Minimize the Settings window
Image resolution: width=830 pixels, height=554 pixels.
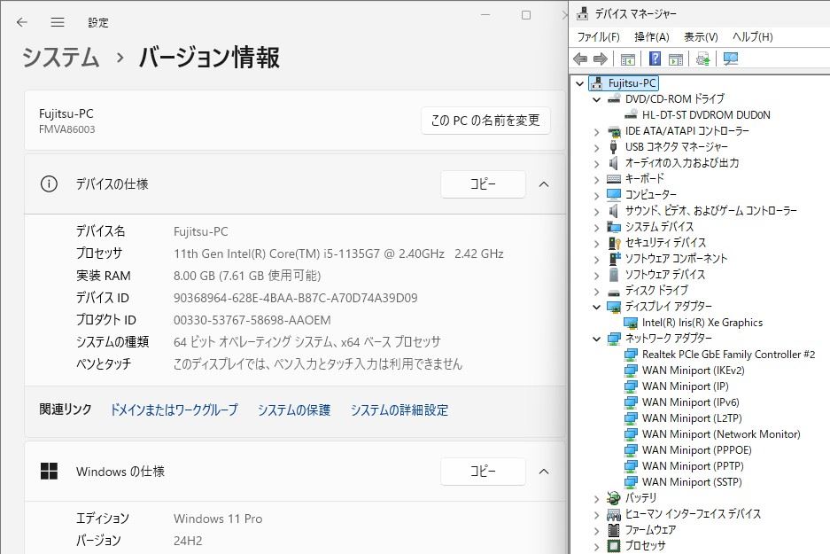pos(485,15)
